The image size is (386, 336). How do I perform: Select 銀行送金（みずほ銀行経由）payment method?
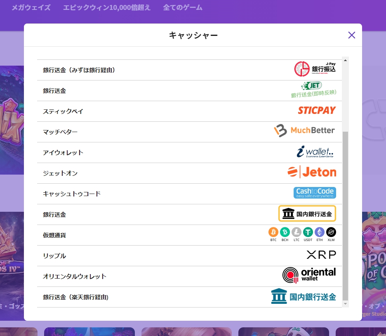click(x=189, y=70)
